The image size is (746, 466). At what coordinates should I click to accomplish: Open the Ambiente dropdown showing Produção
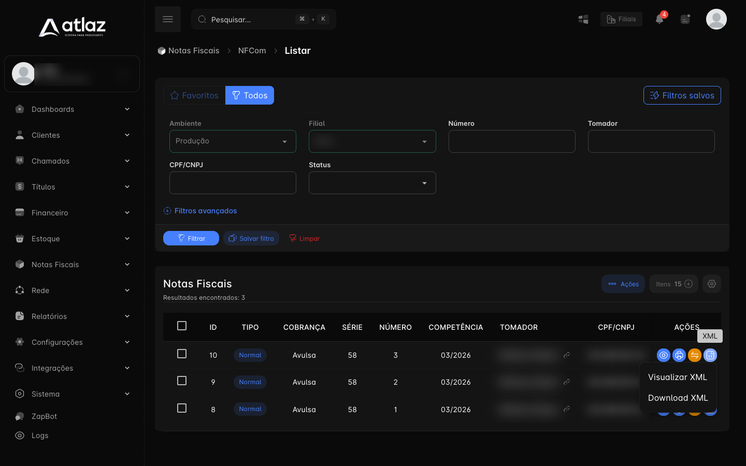pos(233,141)
